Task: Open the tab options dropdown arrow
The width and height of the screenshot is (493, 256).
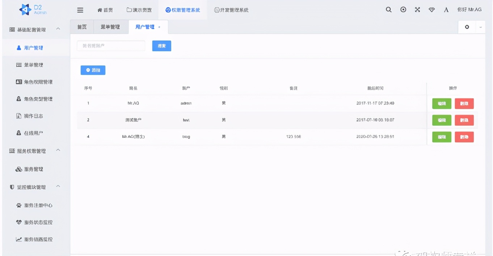Action: click(480, 27)
